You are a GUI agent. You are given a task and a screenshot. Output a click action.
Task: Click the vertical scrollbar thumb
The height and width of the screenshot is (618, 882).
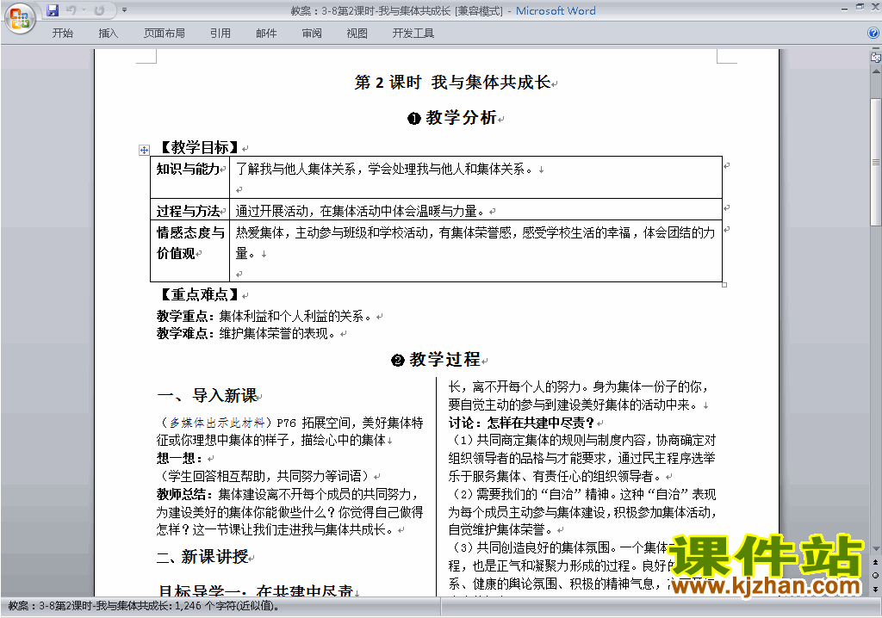[875, 163]
